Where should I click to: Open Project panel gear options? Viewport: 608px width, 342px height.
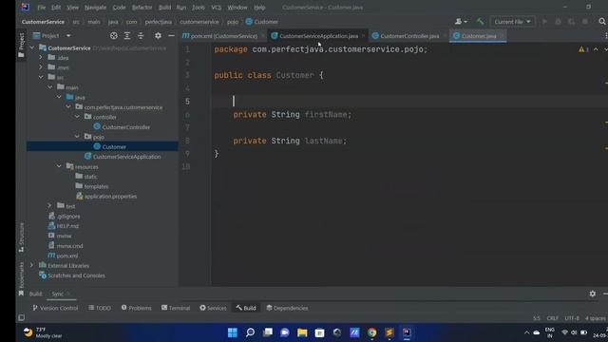click(x=158, y=36)
